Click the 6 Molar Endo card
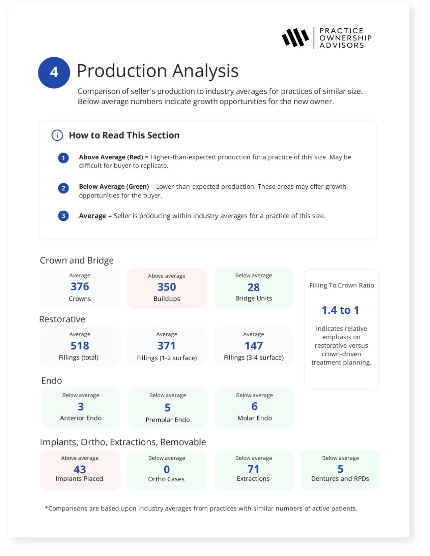The height and width of the screenshot is (556, 430). (x=255, y=407)
